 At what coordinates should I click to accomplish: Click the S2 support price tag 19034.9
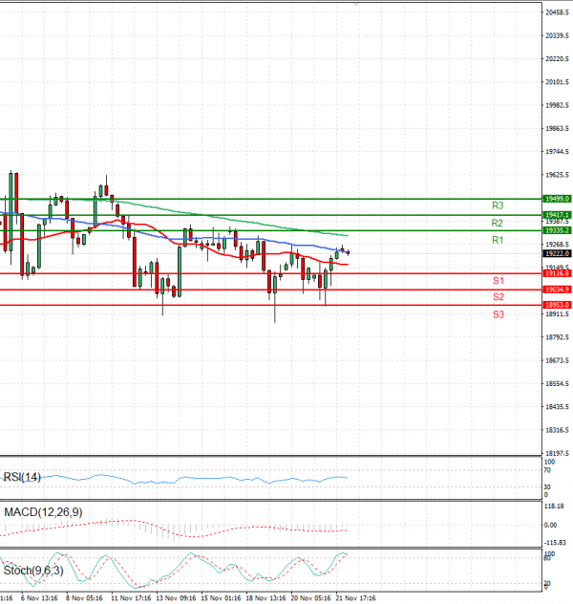[557, 290]
